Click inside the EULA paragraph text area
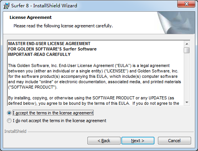The image size is (198, 151). (x=95, y=76)
